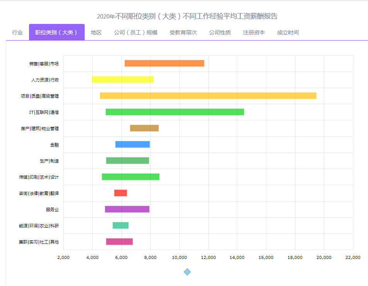Image resolution: width=368 pixels, height=286 pixels.
Task: Switch to the 受教育层次 tab
Action: [183, 32]
